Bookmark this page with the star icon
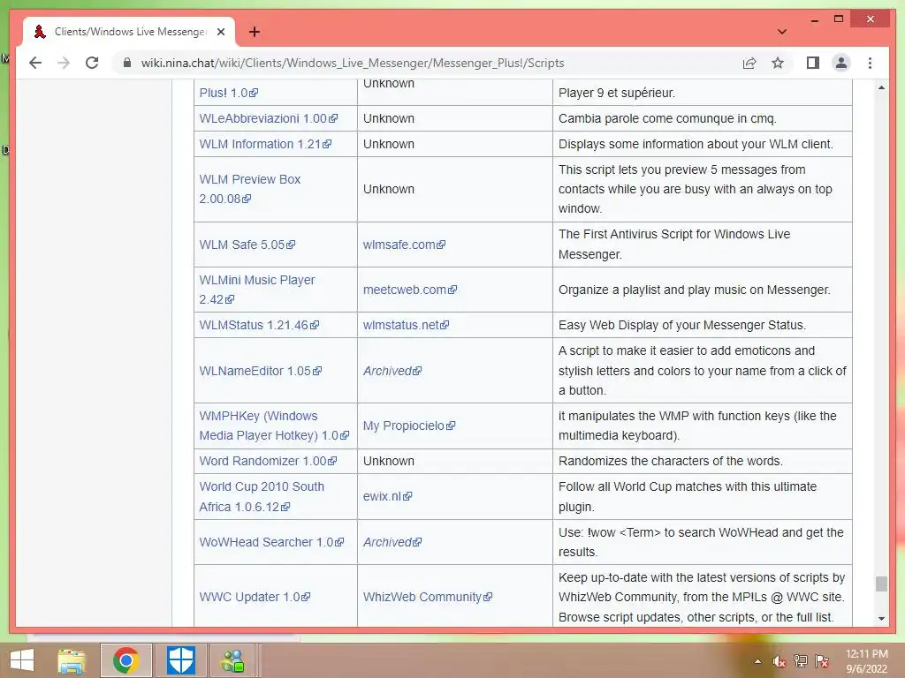This screenshot has width=905, height=678. click(778, 63)
